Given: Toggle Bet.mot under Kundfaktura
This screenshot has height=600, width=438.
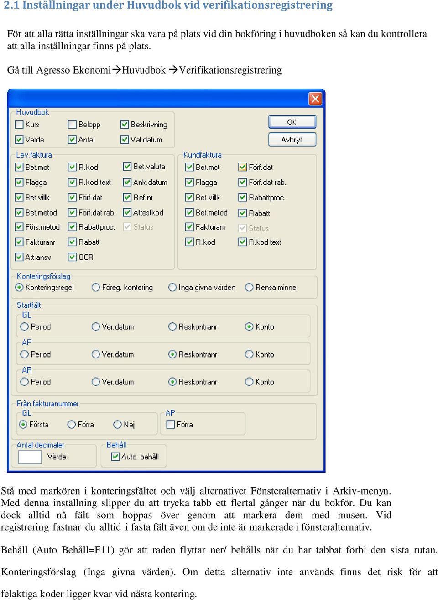Looking at the screenshot, I should [x=189, y=167].
